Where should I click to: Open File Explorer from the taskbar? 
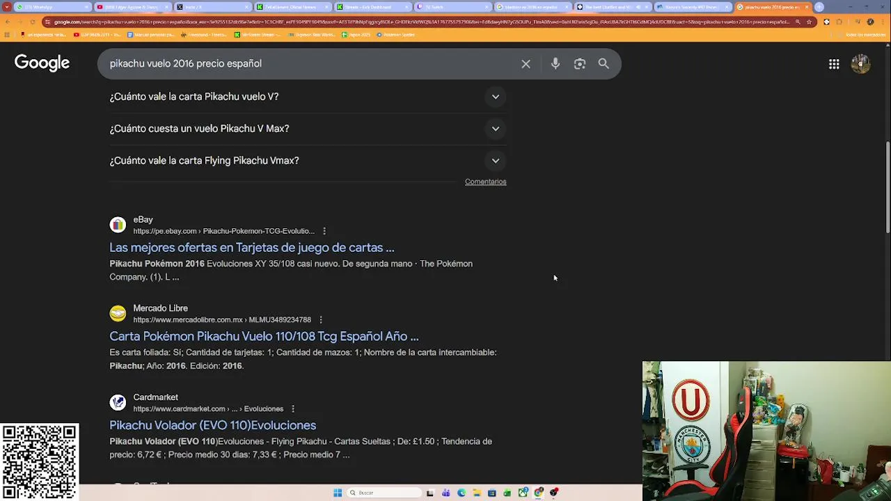click(477, 493)
